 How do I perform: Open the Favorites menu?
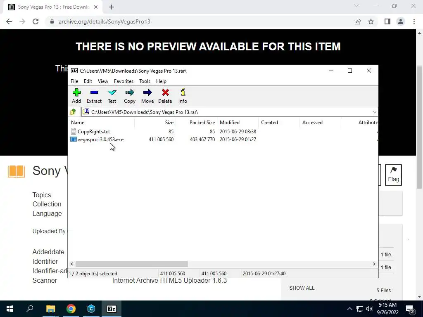124,81
